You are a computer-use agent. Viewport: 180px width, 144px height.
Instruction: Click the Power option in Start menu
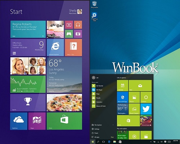pos(95,133)
